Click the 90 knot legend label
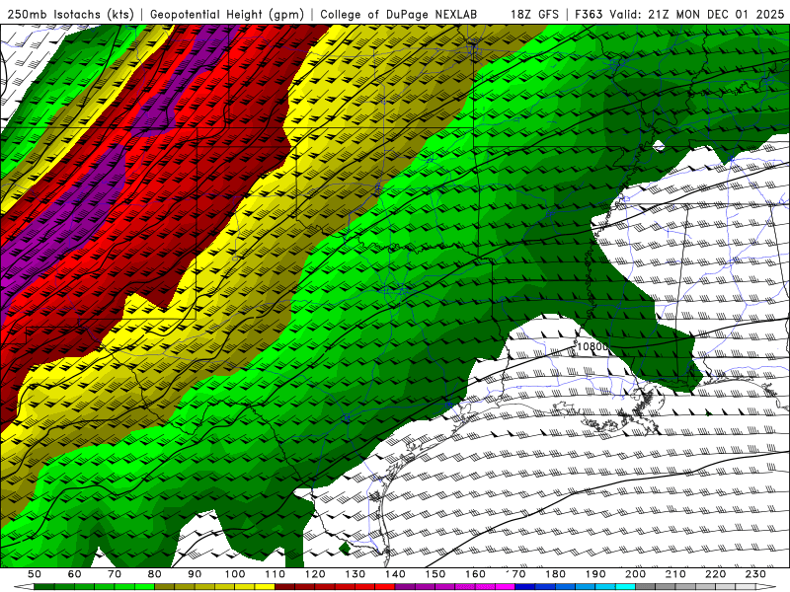790x592 pixels. (x=195, y=574)
